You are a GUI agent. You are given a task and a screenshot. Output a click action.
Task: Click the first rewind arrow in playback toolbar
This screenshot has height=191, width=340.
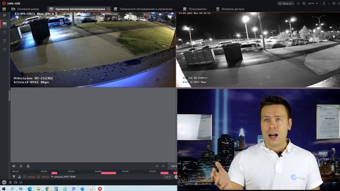(x=157, y=166)
